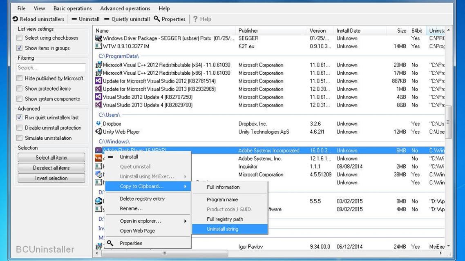Open the Basic operations menu
465x261 pixels.
pyautogui.click(x=73, y=8)
